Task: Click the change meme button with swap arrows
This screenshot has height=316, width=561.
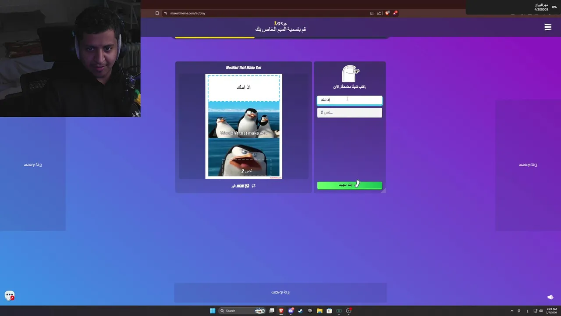Action: (244, 186)
